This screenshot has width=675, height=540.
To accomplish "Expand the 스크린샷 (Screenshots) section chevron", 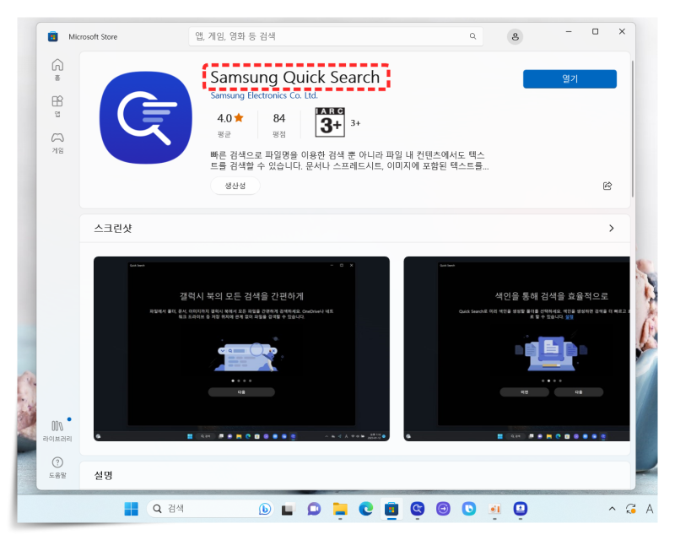I will pyautogui.click(x=612, y=228).
